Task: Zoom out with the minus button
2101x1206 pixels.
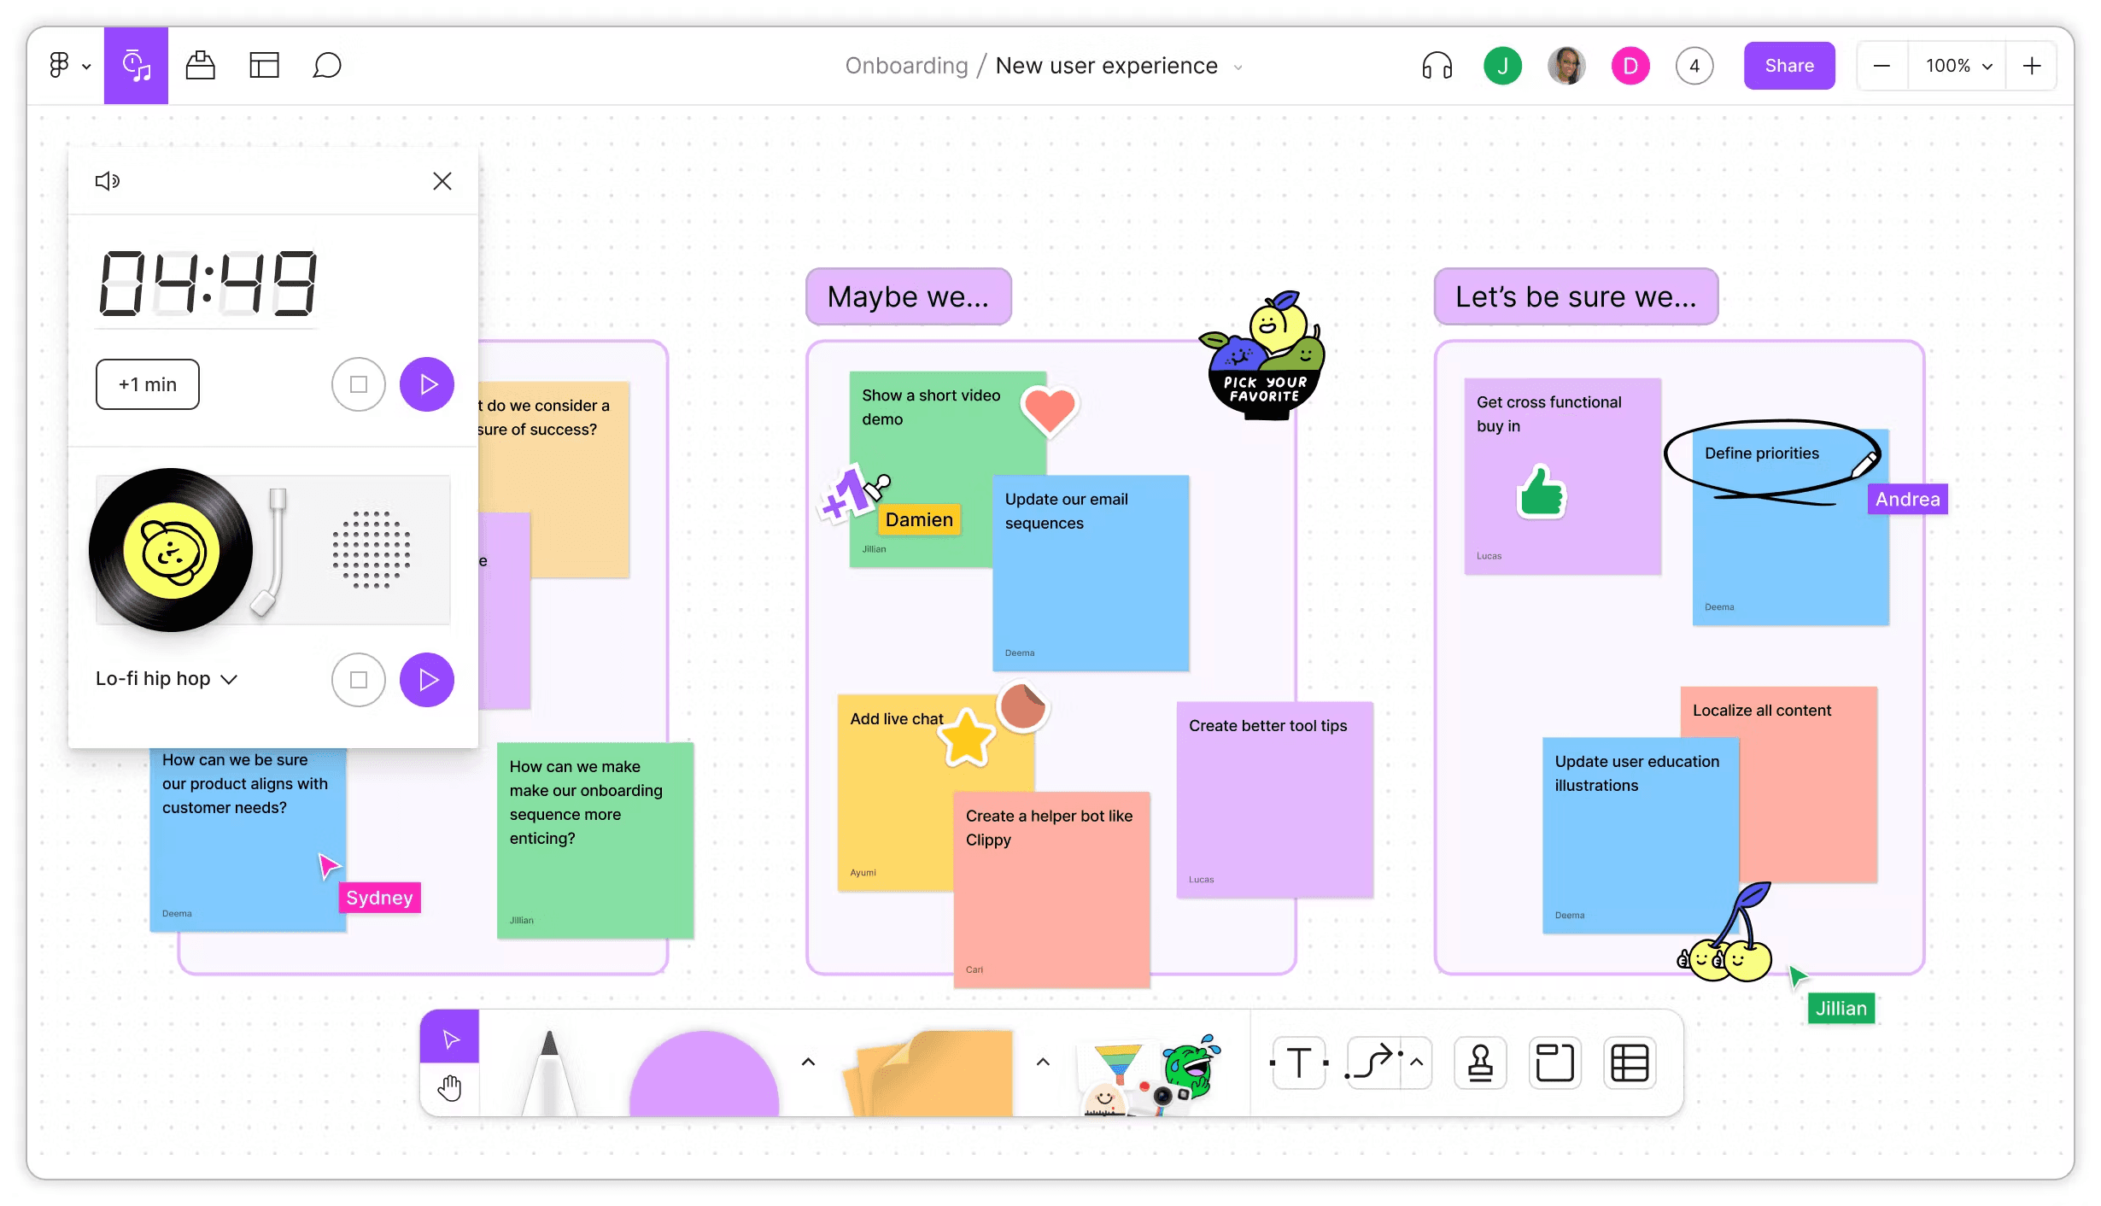Action: [1882, 66]
